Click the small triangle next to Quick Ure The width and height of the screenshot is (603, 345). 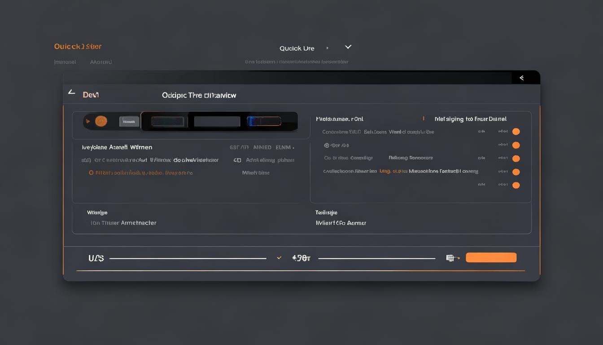[328, 48]
